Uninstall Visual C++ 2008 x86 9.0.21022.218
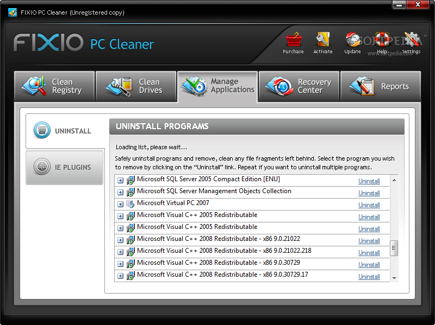This screenshot has width=435, height=325. click(369, 252)
